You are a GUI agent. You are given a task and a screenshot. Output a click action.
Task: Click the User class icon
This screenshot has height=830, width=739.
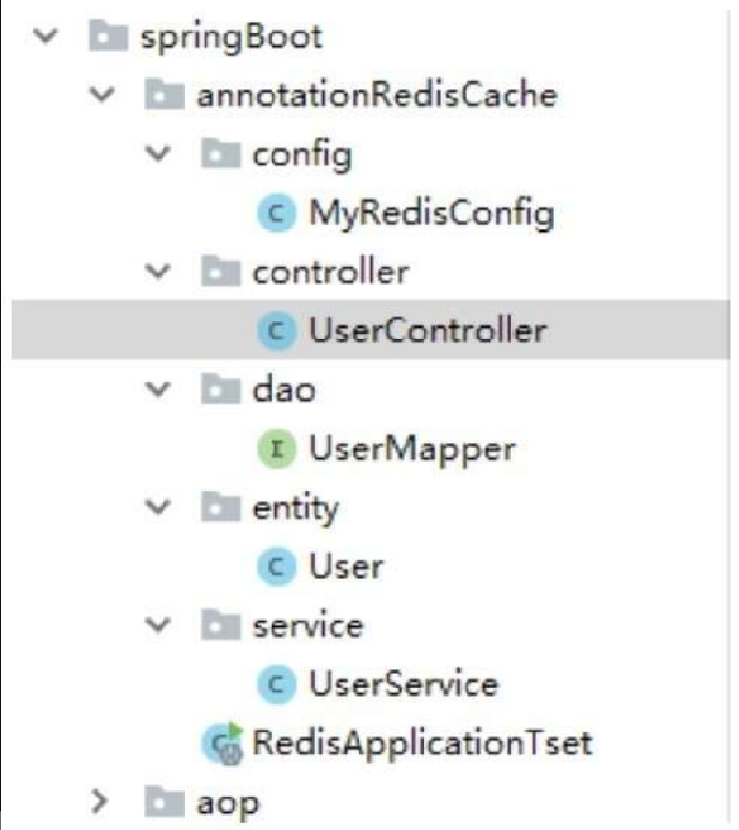[x=276, y=566]
